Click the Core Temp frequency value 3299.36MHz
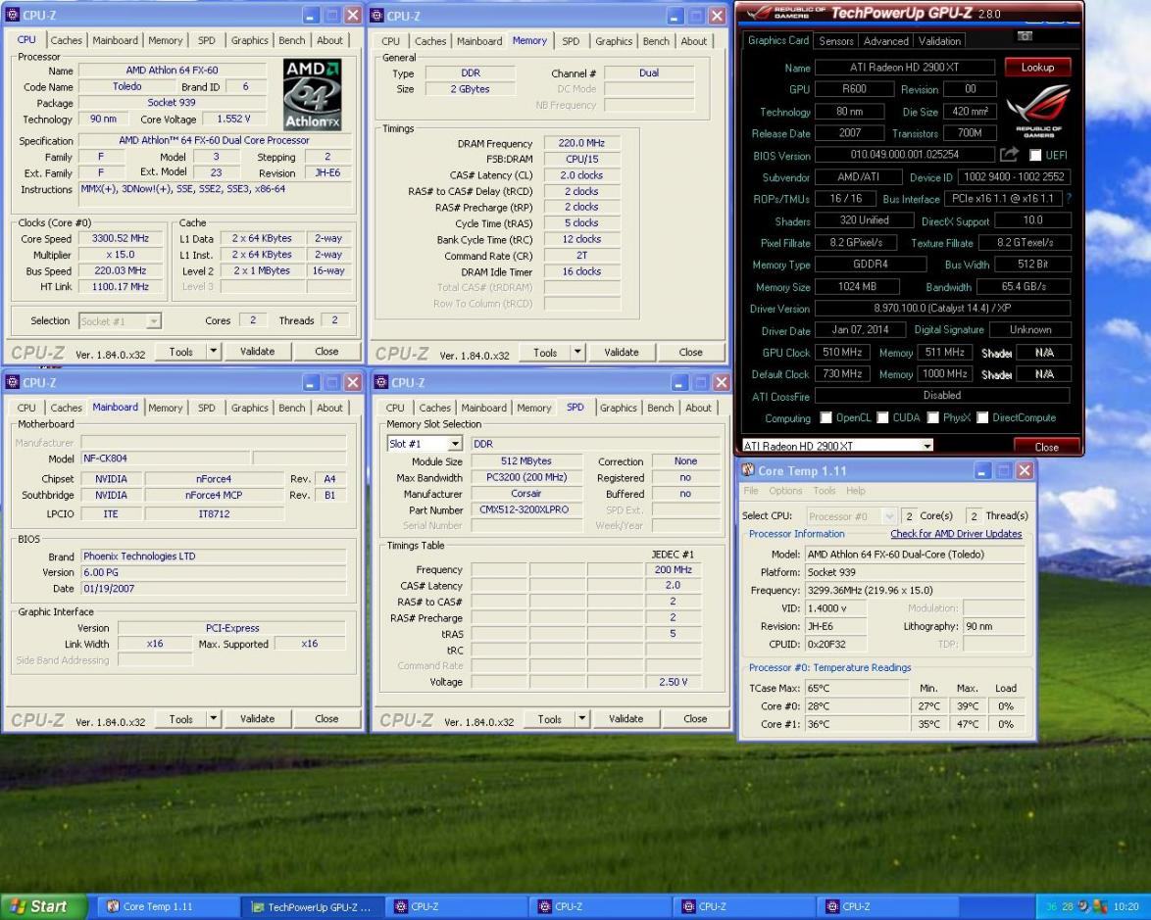 point(915,590)
